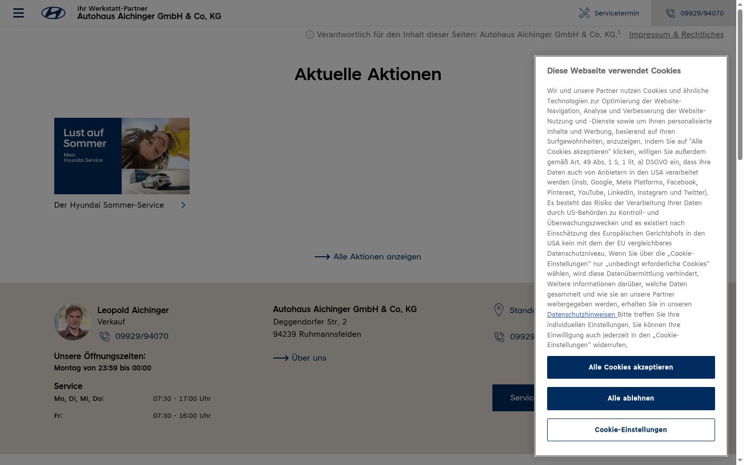Call 09929/94070 from the header button

click(x=694, y=13)
